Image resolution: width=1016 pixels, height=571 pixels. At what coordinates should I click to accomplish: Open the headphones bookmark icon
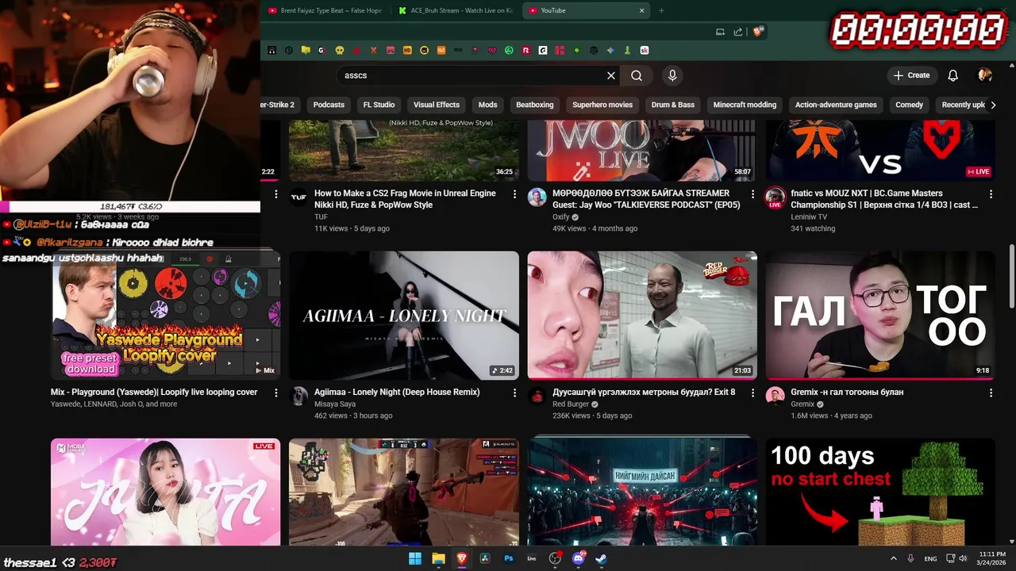click(x=271, y=50)
